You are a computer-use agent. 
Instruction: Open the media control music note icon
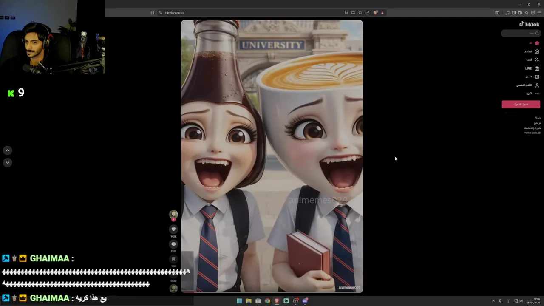[x=507, y=13]
